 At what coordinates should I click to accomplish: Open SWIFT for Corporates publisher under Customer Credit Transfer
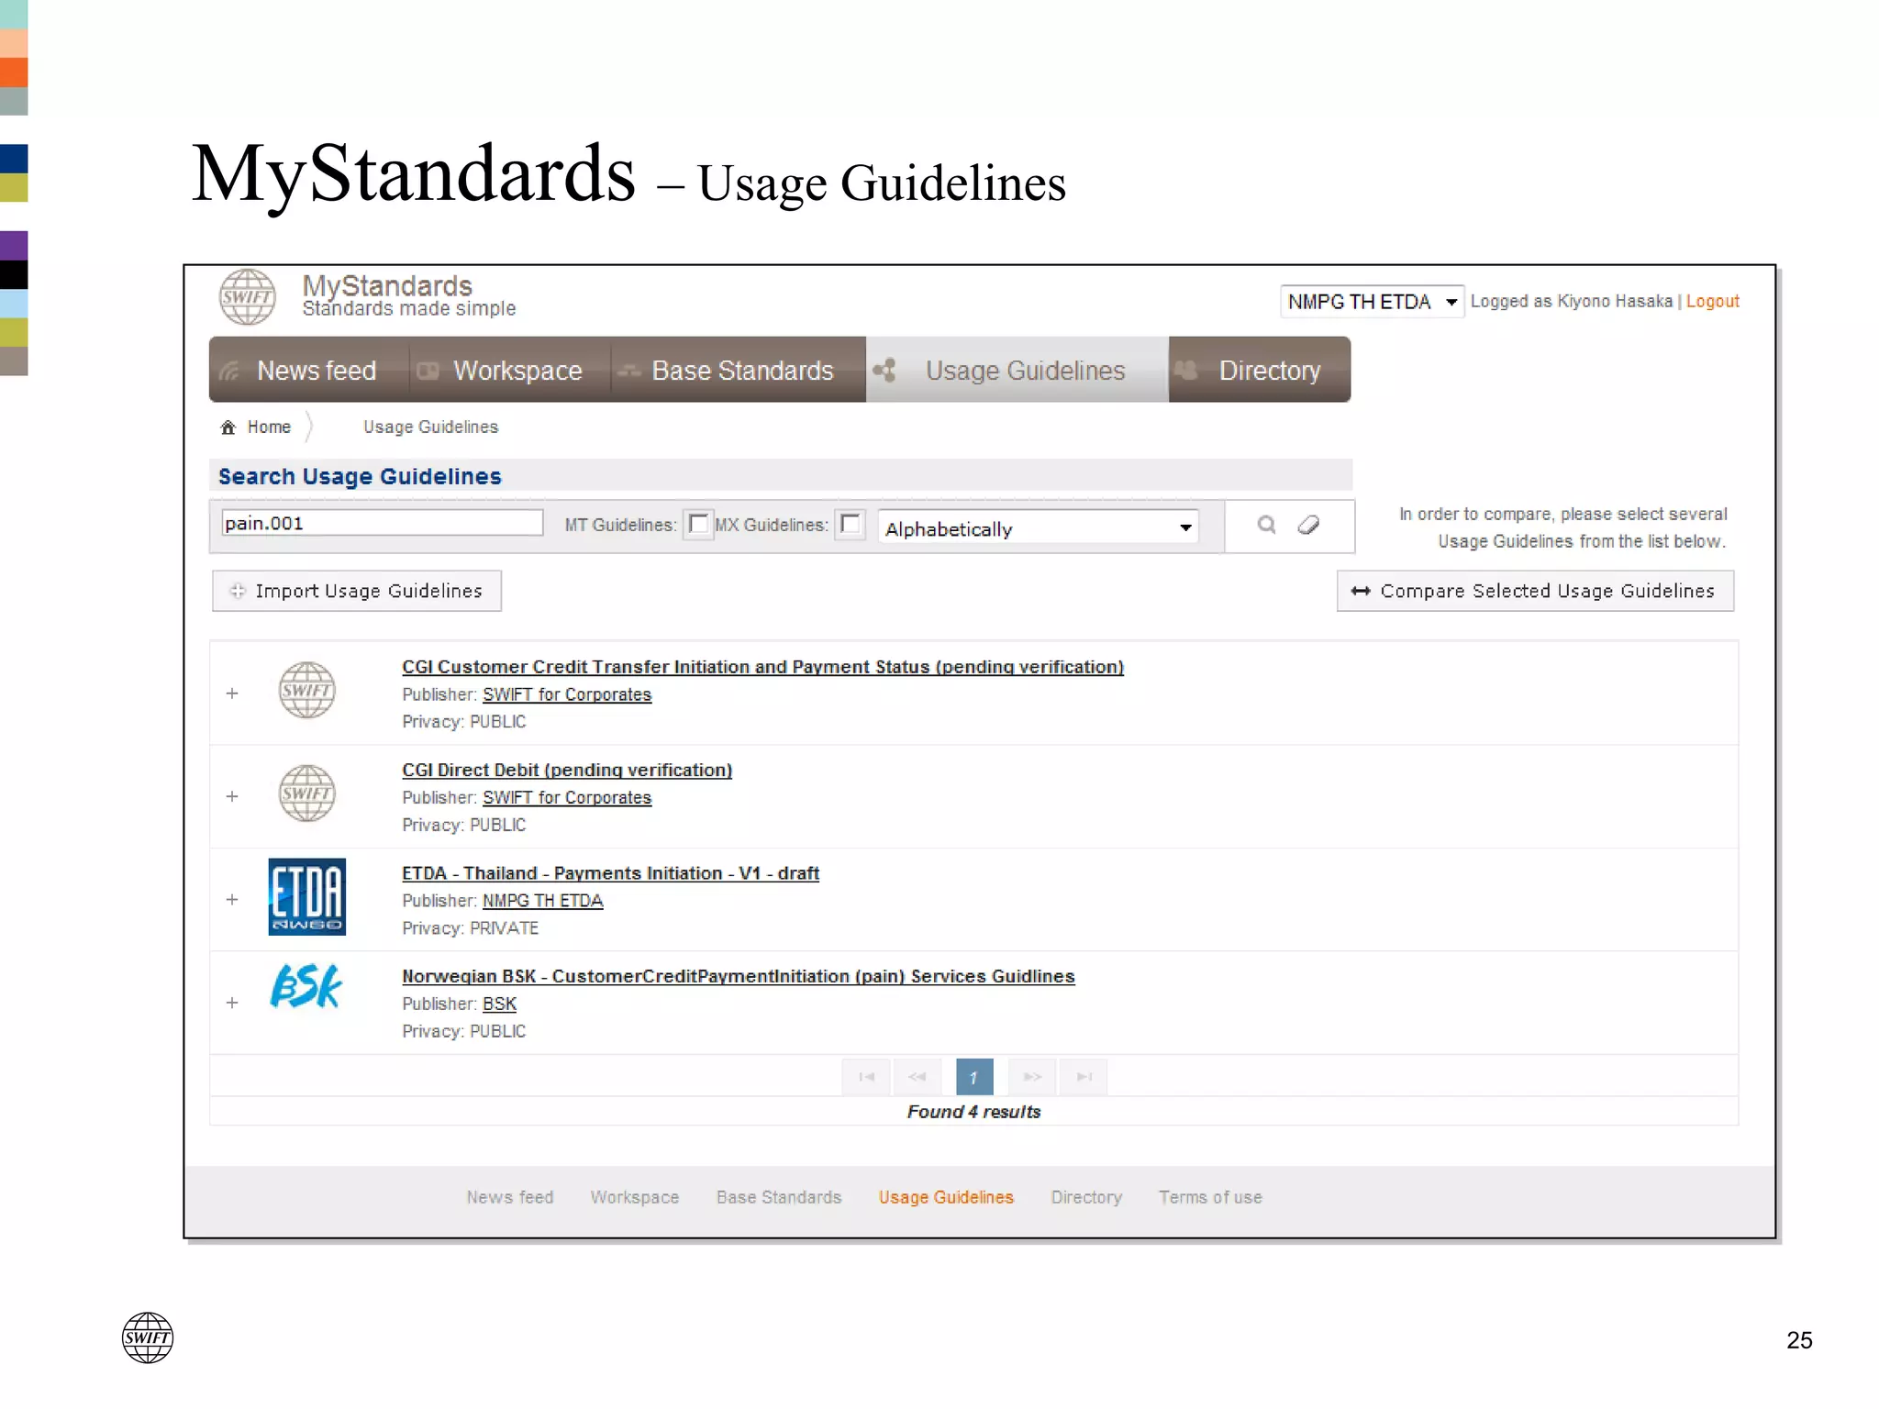coord(567,694)
